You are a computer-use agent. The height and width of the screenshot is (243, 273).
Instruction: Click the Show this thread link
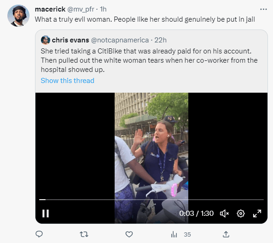pos(67,81)
